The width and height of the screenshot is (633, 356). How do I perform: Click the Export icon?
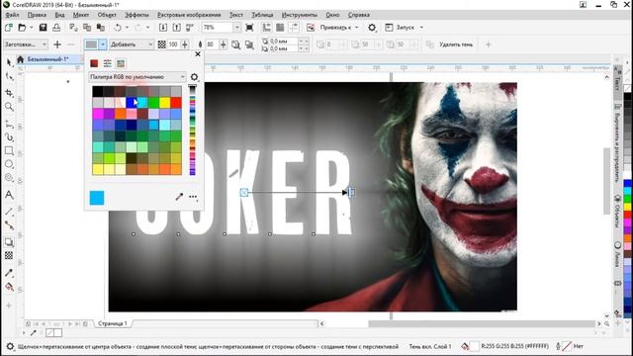176,28
